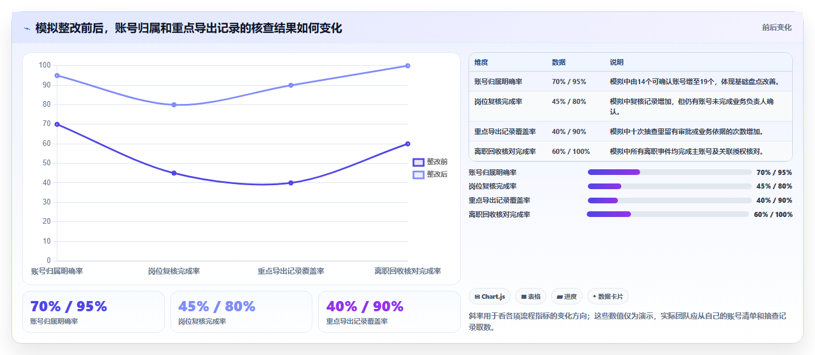Click the table cell reading 40% / 90%
The image size is (815, 355).
569,132
